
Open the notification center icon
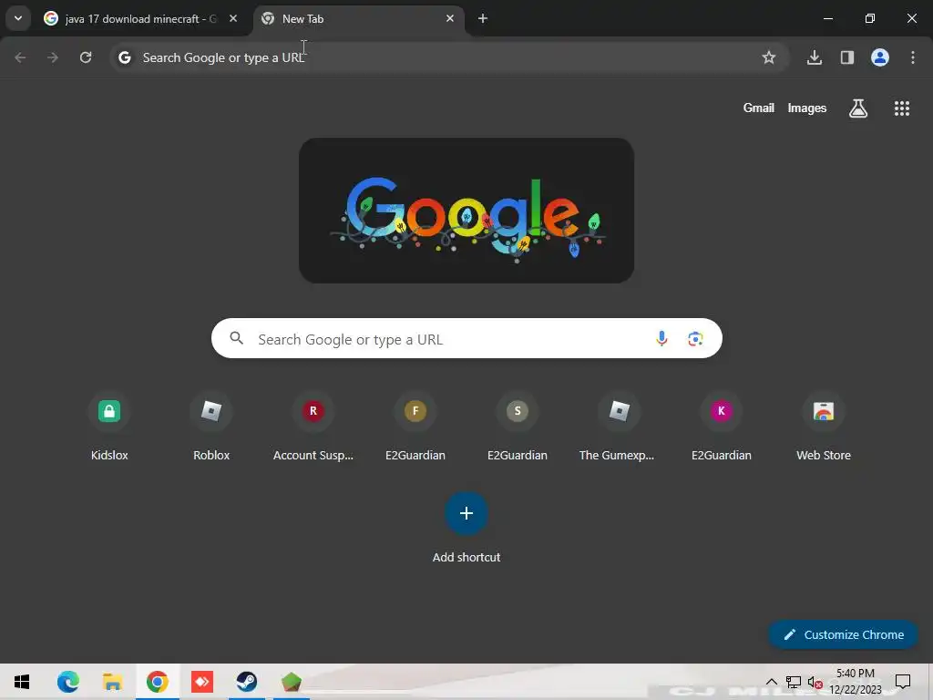click(903, 682)
